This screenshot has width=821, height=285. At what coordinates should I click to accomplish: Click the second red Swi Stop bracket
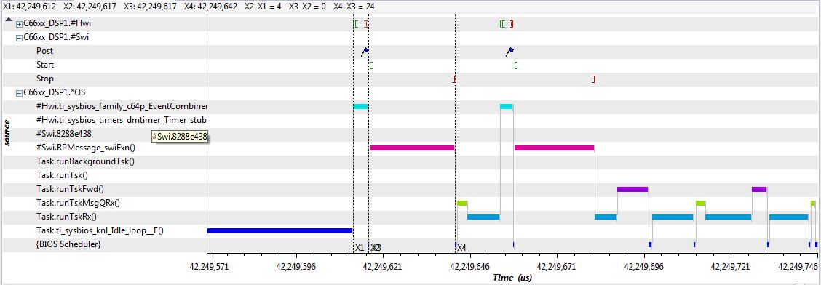593,79
